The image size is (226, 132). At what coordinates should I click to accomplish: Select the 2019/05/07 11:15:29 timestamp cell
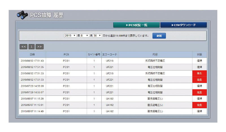(x=32, y=99)
